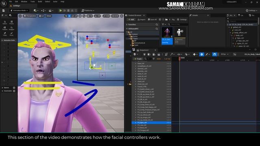Click Save All in Content Browser
The width and height of the screenshot is (260, 146).
(152, 19)
